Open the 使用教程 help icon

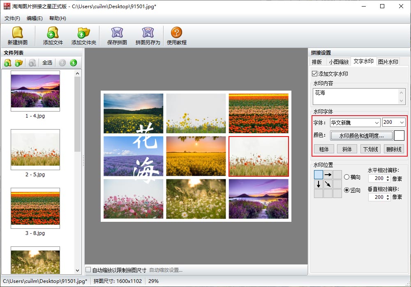tap(176, 33)
